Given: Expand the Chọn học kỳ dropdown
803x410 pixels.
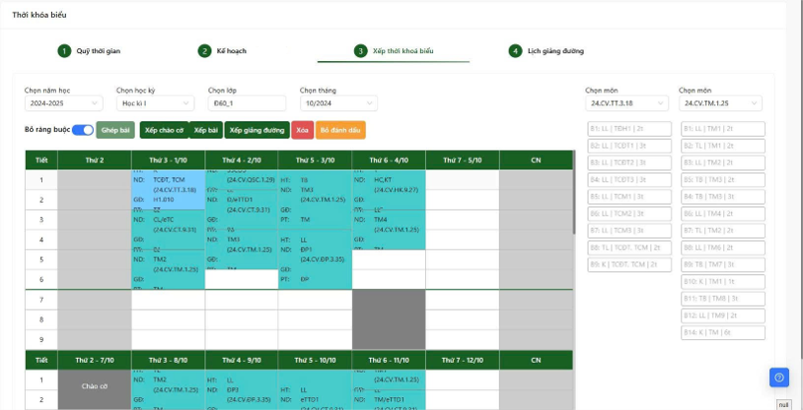Looking at the screenshot, I should click(155, 103).
